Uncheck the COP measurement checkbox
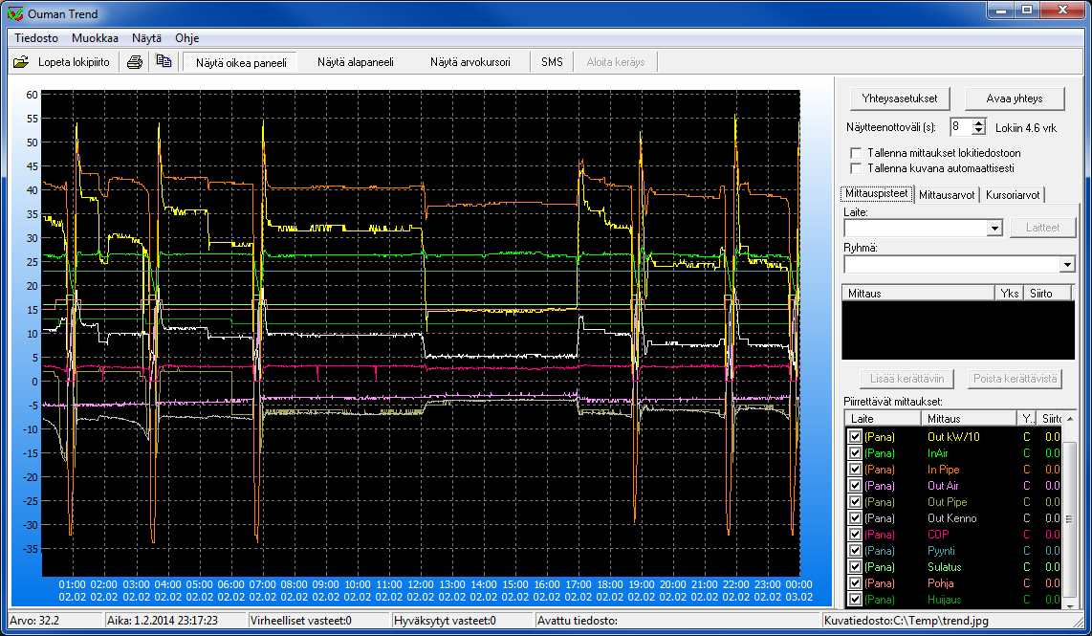 tap(856, 535)
